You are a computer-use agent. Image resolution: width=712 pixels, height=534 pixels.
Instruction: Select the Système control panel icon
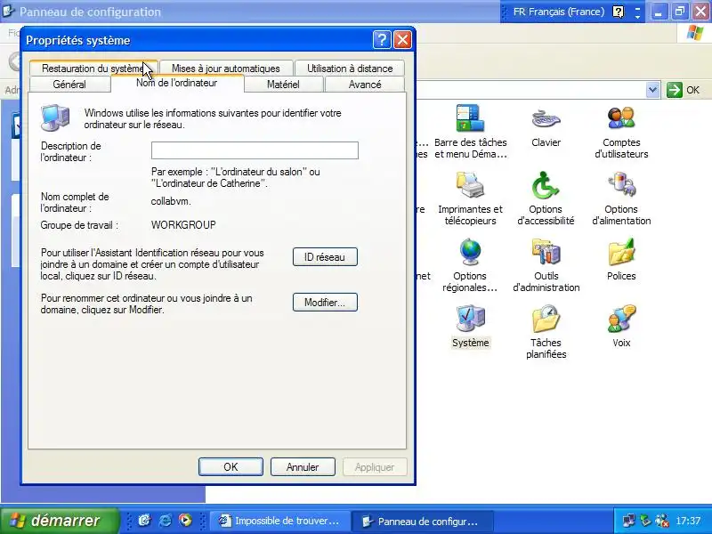click(470, 319)
